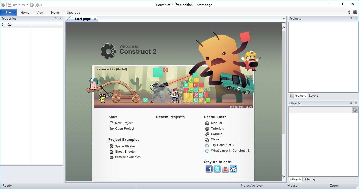Open the Twitter icon
The height and width of the screenshot is (189, 359).
217,169
